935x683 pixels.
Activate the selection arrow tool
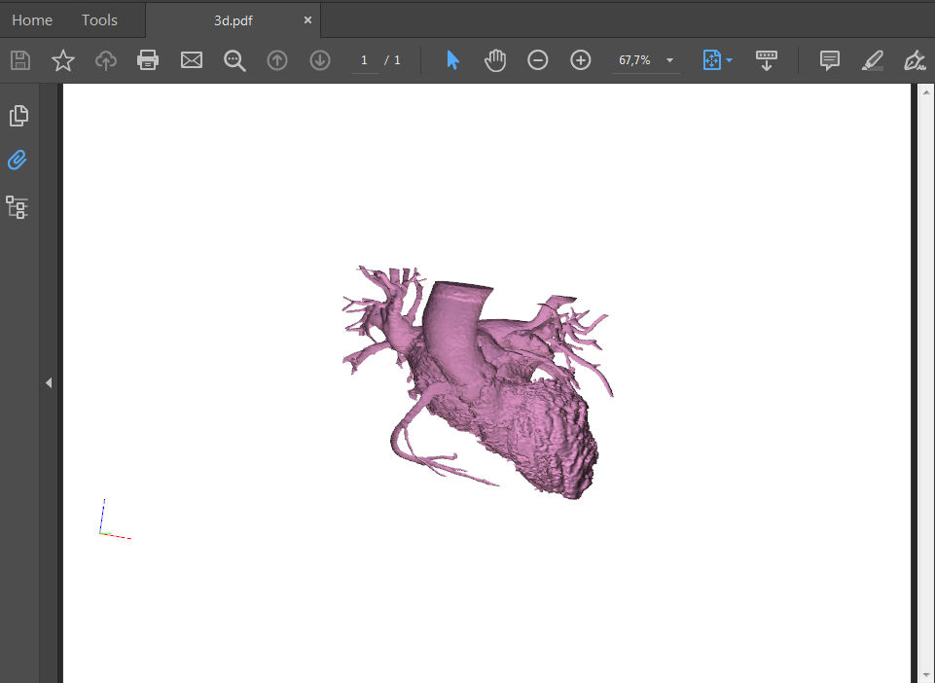click(451, 60)
